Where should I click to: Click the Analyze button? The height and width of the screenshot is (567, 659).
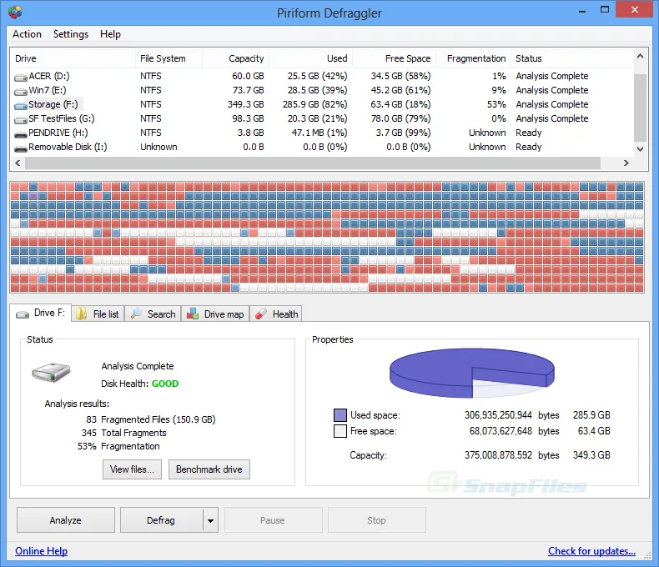click(x=66, y=520)
